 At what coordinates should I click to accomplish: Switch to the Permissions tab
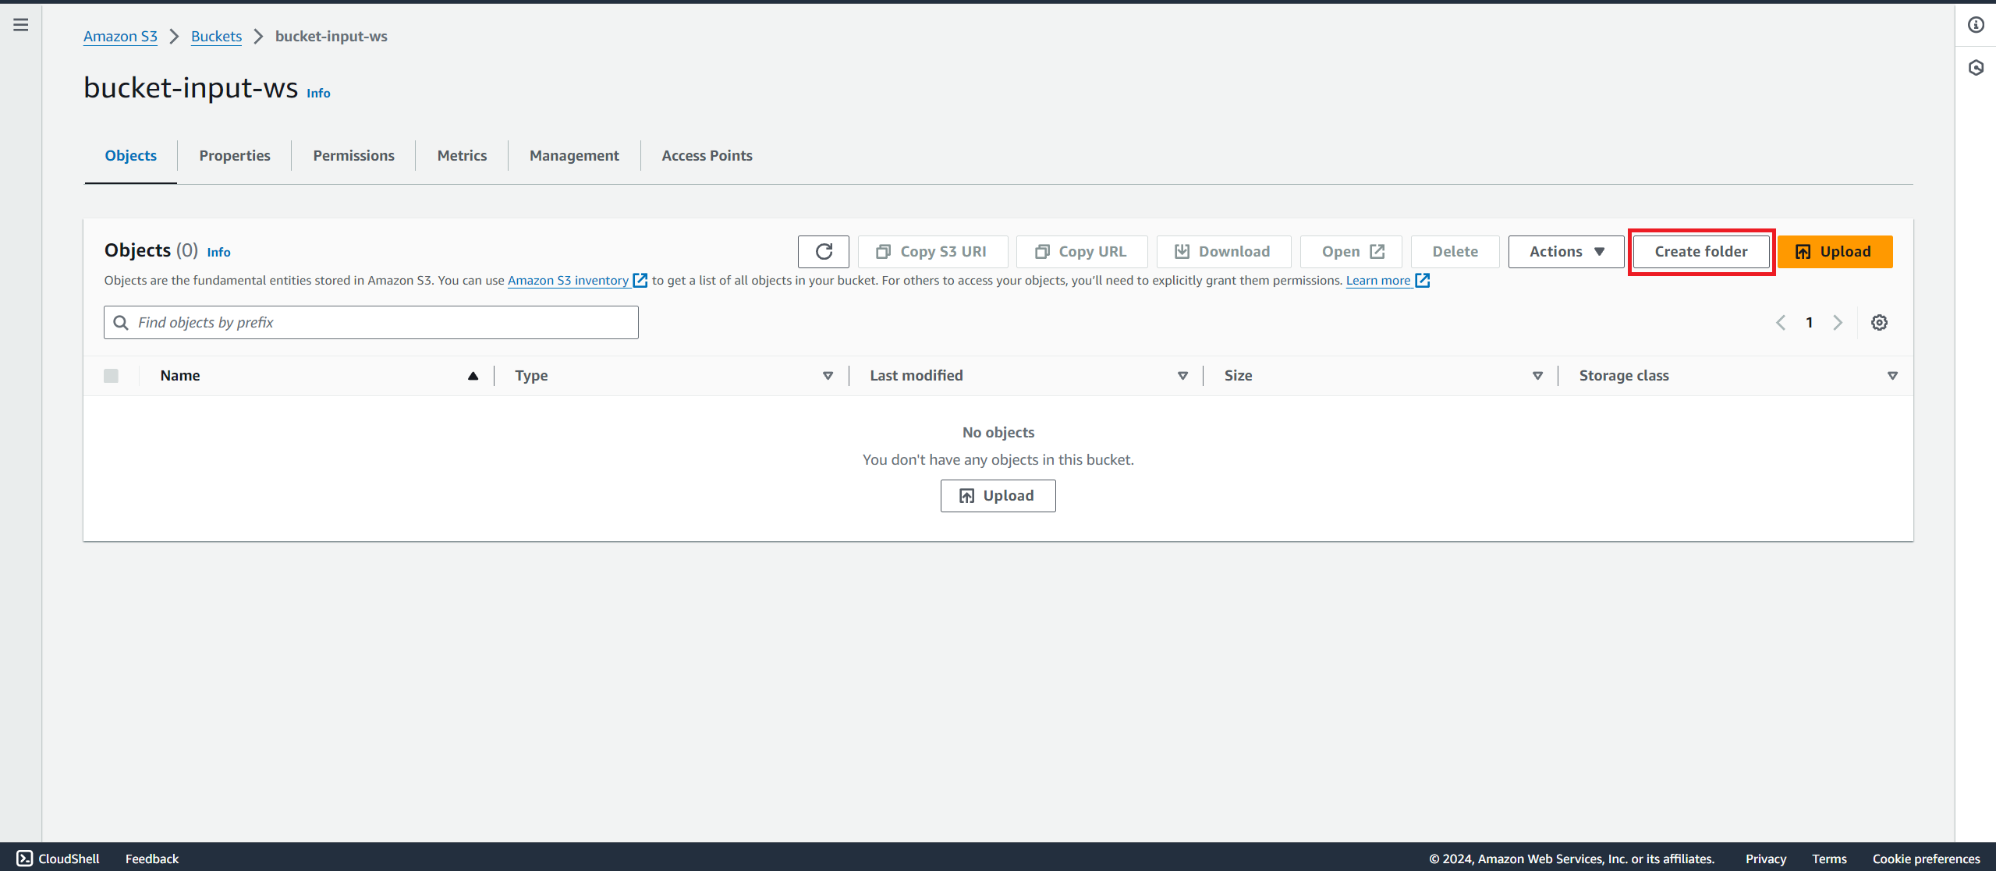click(354, 156)
